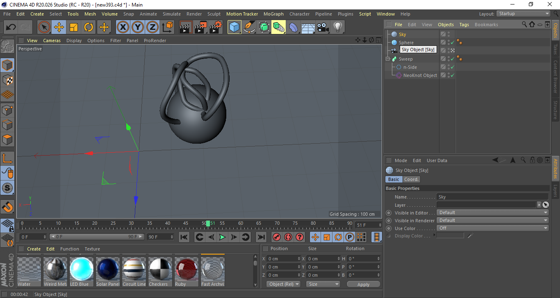Image resolution: width=560 pixels, height=298 pixels.
Task: Open Edit Render Settings icon
Action: 216,27
